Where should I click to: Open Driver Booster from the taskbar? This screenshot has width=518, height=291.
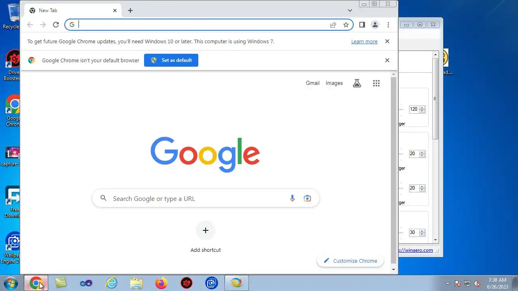tap(187, 283)
